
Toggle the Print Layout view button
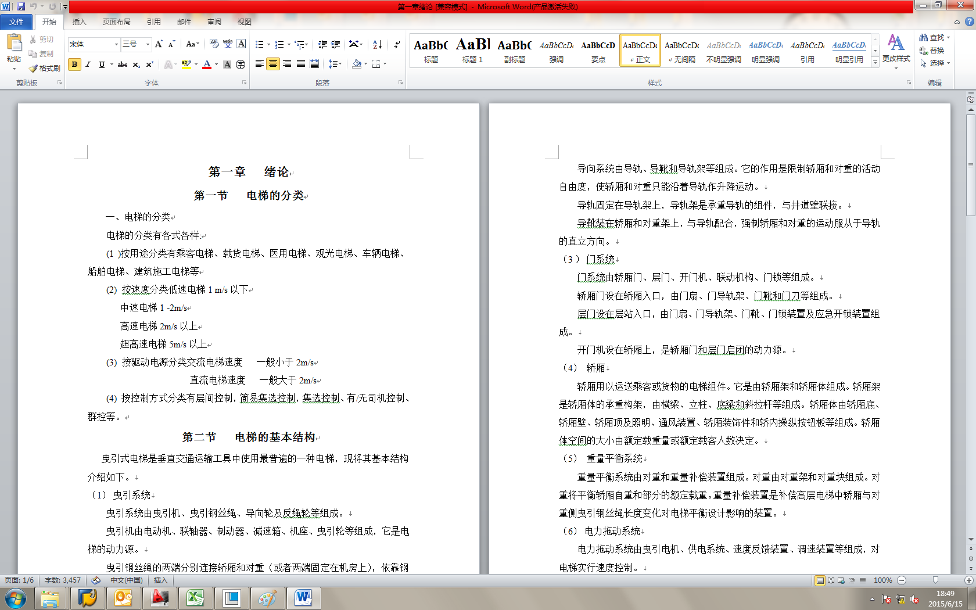pyautogui.click(x=820, y=580)
